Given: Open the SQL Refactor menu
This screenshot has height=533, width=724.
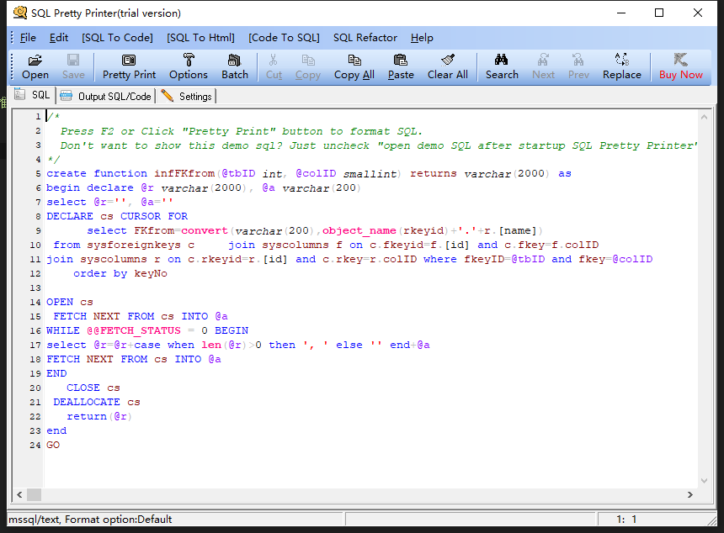Looking at the screenshot, I should pos(365,38).
